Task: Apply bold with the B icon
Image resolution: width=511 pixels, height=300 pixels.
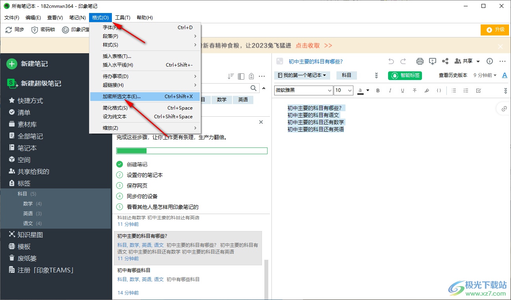Action: point(378,90)
